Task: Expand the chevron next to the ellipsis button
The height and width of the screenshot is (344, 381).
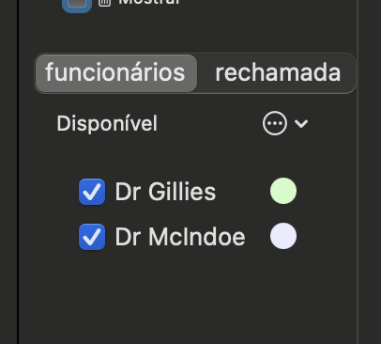Action: 301,124
